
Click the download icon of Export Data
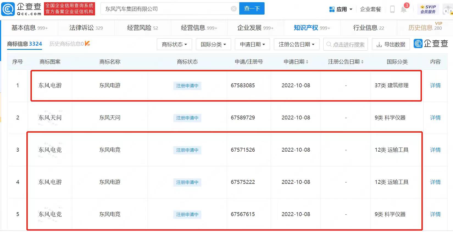[x=379, y=45]
